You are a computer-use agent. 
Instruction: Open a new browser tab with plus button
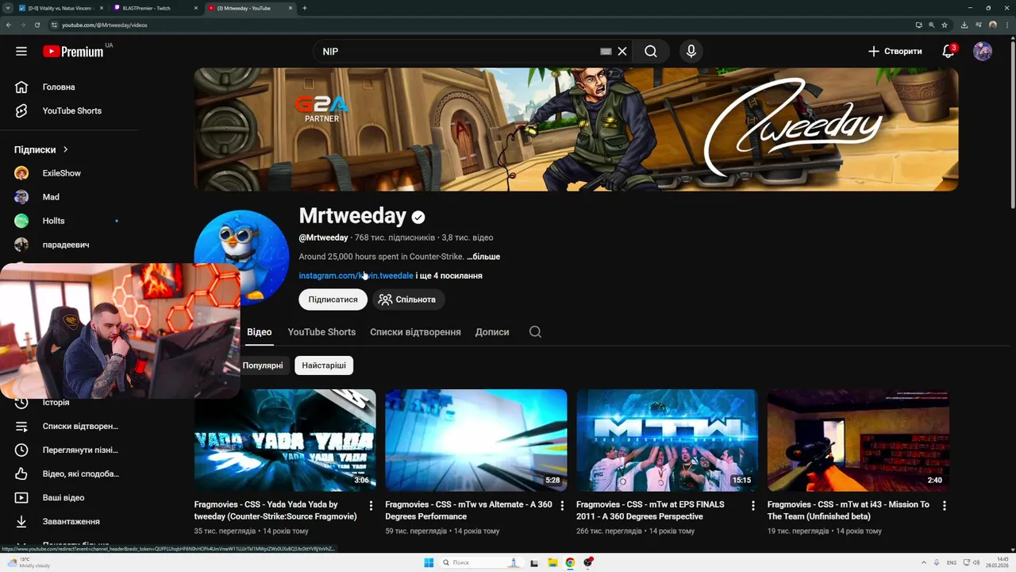(305, 8)
